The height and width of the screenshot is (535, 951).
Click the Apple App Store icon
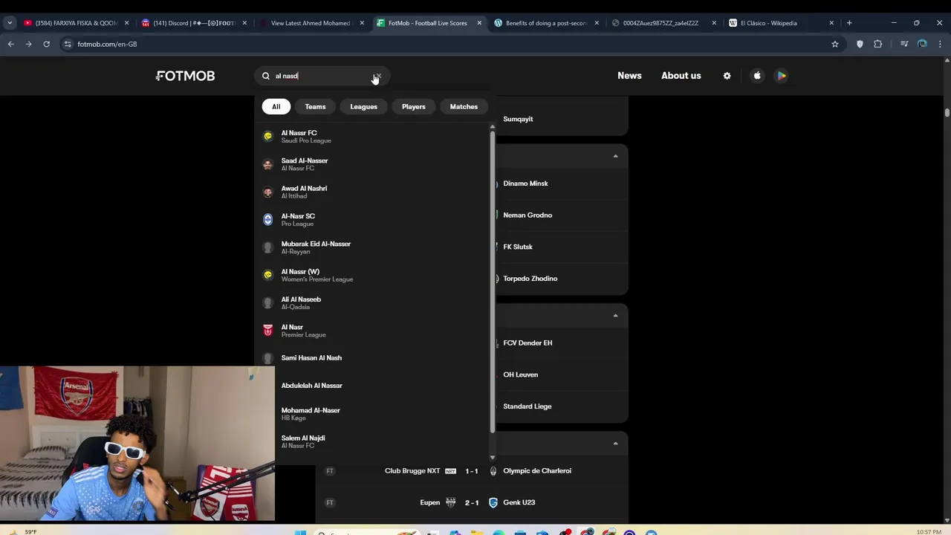[757, 76]
